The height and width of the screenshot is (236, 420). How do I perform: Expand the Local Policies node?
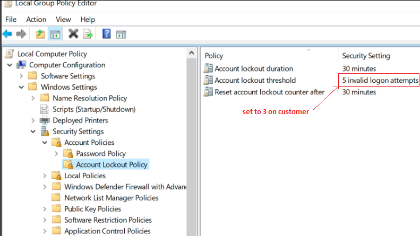[45, 176]
